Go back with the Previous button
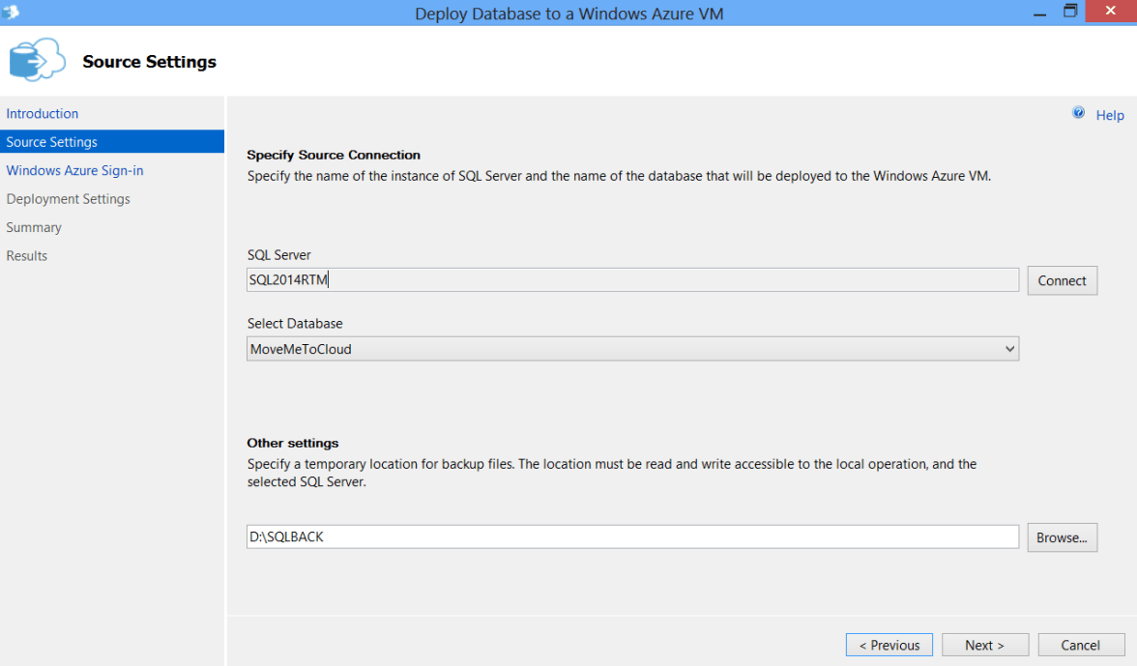This screenshot has width=1137, height=666. 889,645
